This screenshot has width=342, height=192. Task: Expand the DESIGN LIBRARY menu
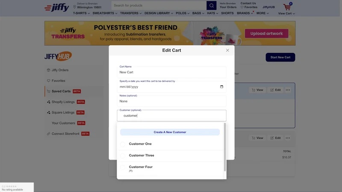pos(159,13)
